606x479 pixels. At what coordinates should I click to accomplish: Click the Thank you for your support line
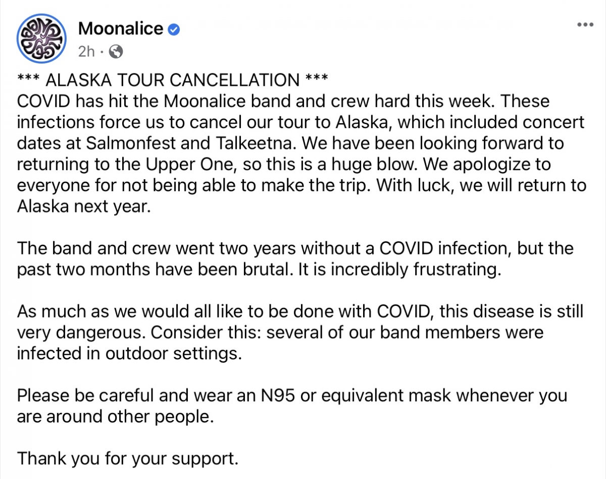(127, 459)
